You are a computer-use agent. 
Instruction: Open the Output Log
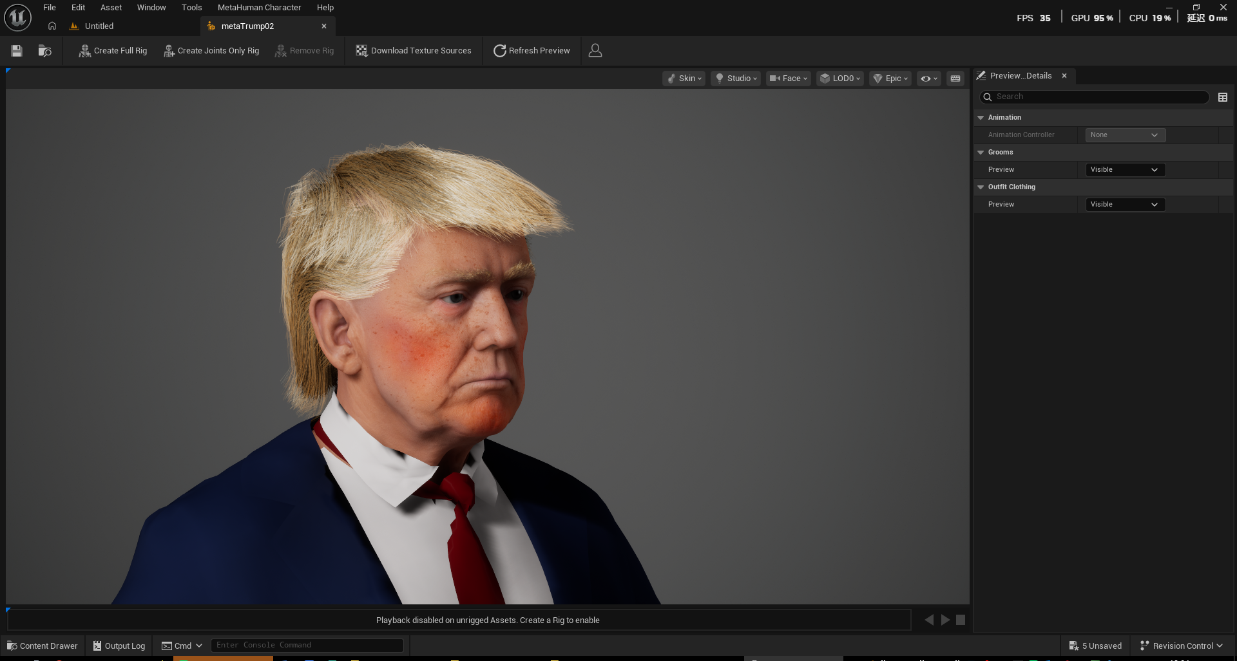tap(119, 646)
